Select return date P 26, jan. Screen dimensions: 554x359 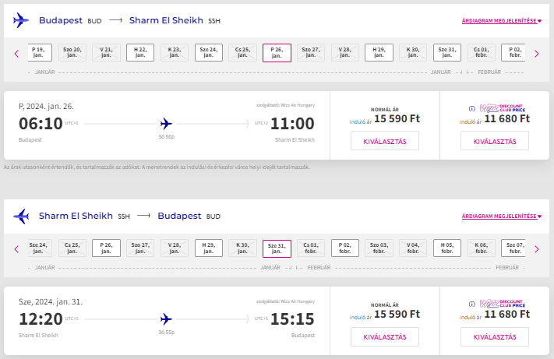pos(106,248)
